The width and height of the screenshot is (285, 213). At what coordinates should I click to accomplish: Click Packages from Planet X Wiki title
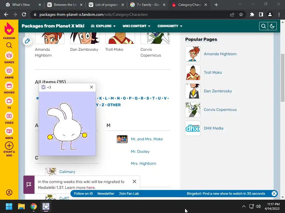pos(53,26)
